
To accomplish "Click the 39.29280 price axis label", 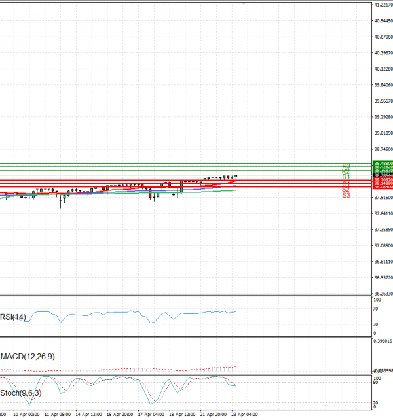I will pos(384,117).
